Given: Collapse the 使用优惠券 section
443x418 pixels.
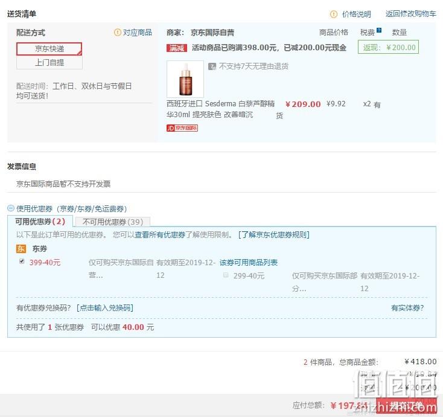Looking at the screenshot, I should point(10,208).
